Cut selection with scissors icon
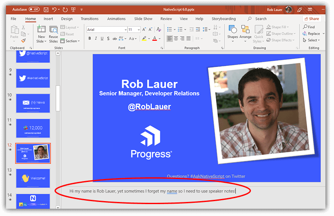Screen dimensions: 334x216 point(23,27)
